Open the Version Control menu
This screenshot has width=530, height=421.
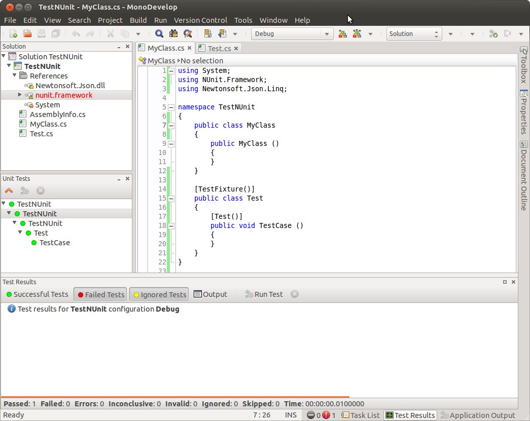(200, 20)
